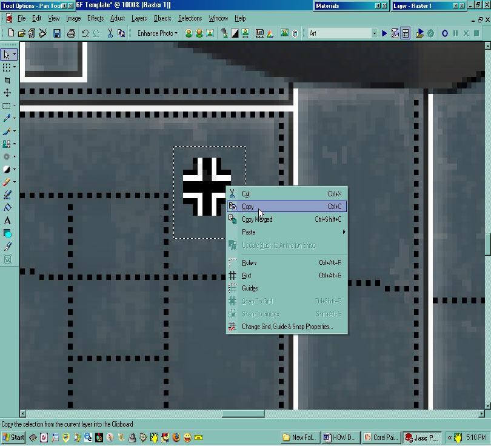Expand the Paint Brush tool flyout arrow

click(x=15, y=131)
